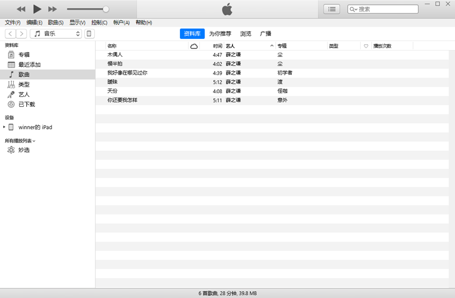The width and height of the screenshot is (455, 298).
Task: Select 类型 in the sidebar
Action: pyautogui.click(x=47, y=84)
